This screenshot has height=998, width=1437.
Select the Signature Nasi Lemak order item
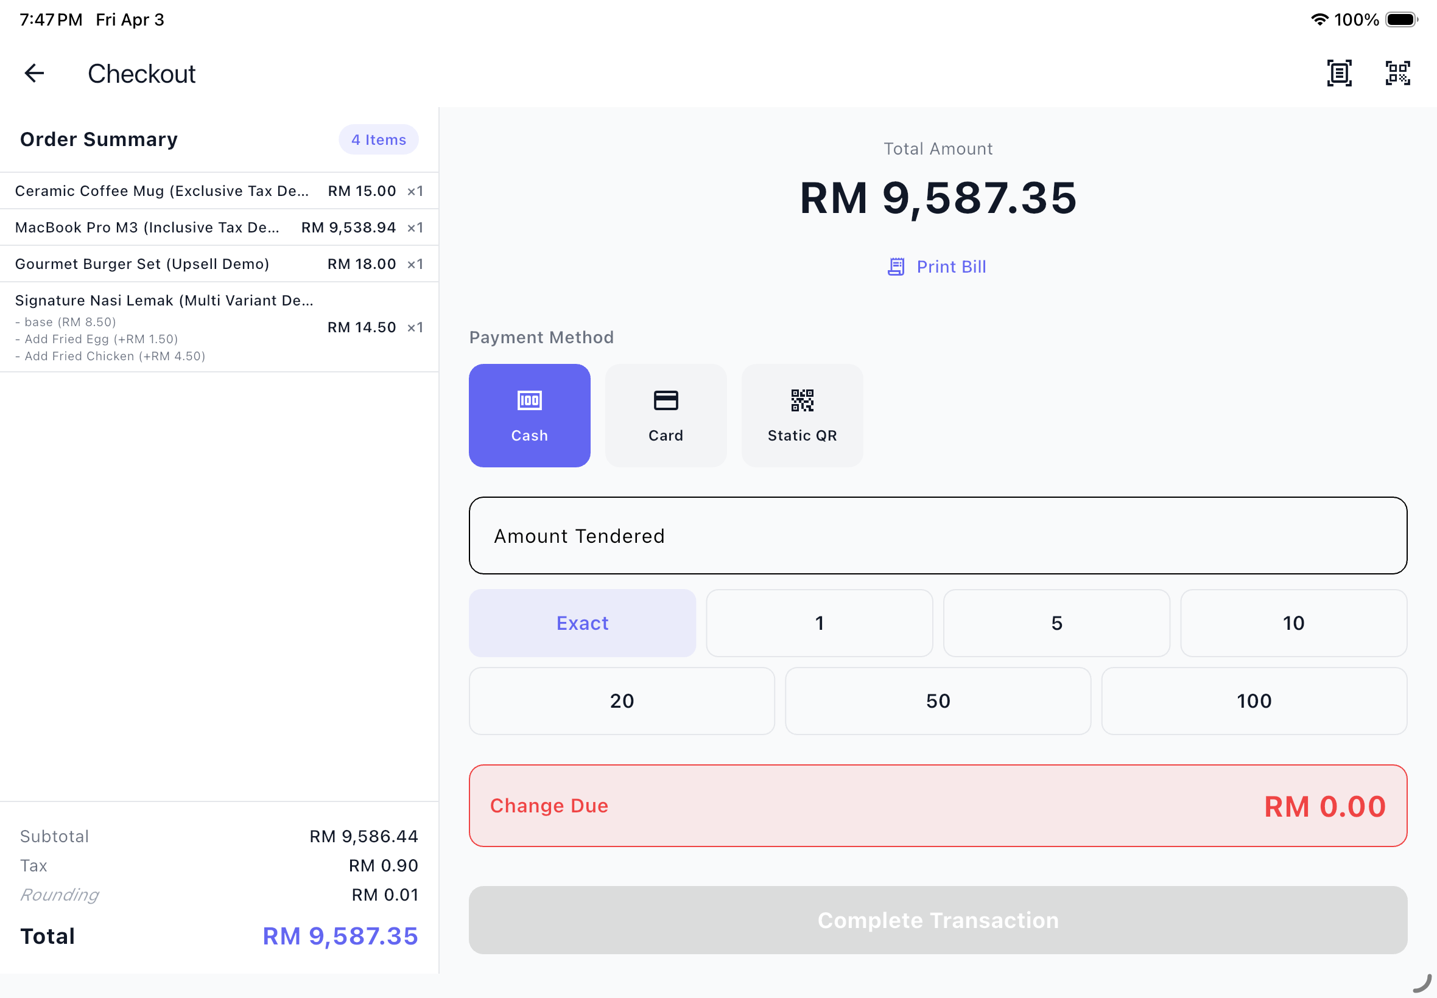219,327
